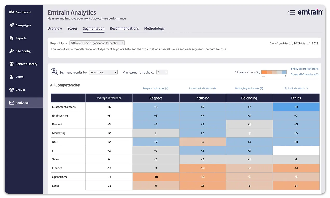Click the segment search magnifier icon

[x=54, y=72]
